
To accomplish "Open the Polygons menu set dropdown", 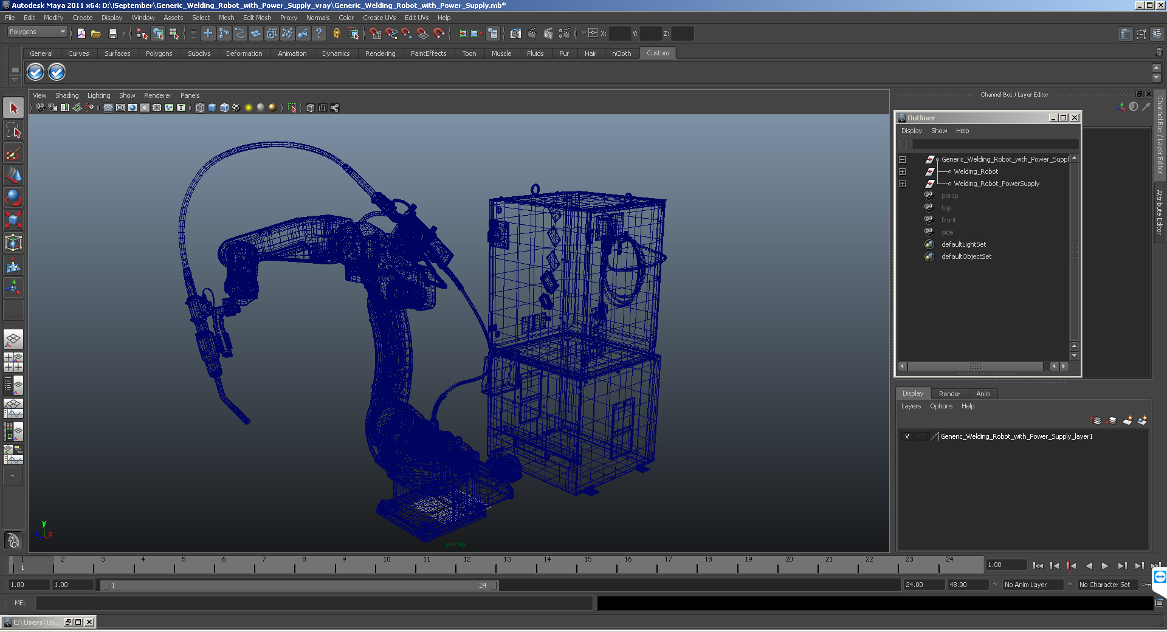I will pyautogui.click(x=37, y=32).
